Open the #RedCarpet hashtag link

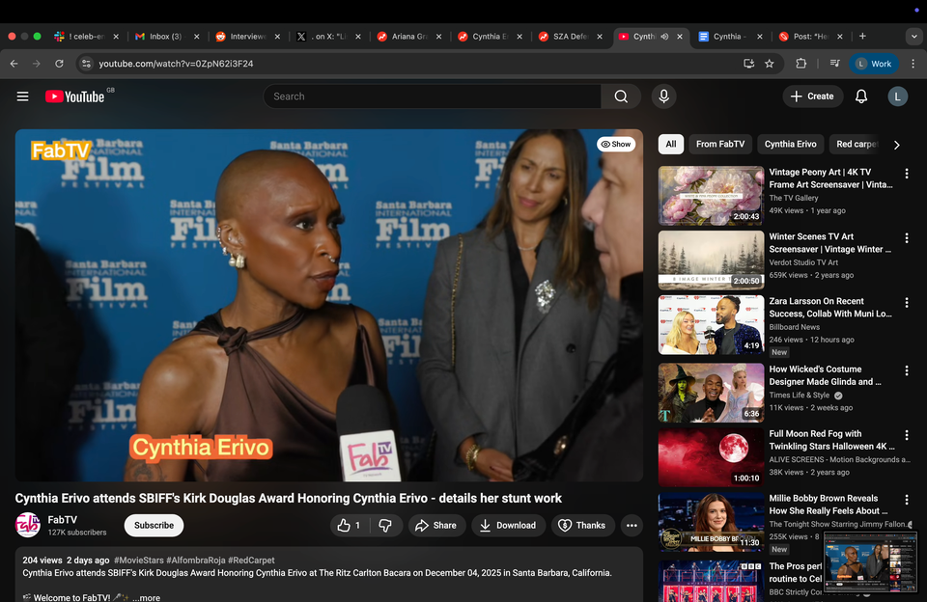point(251,560)
